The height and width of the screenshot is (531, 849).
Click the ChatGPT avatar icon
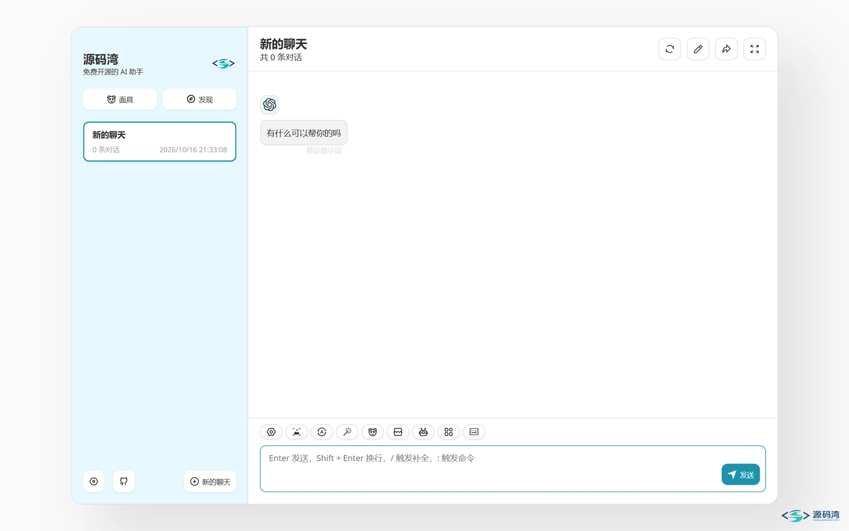coord(270,105)
